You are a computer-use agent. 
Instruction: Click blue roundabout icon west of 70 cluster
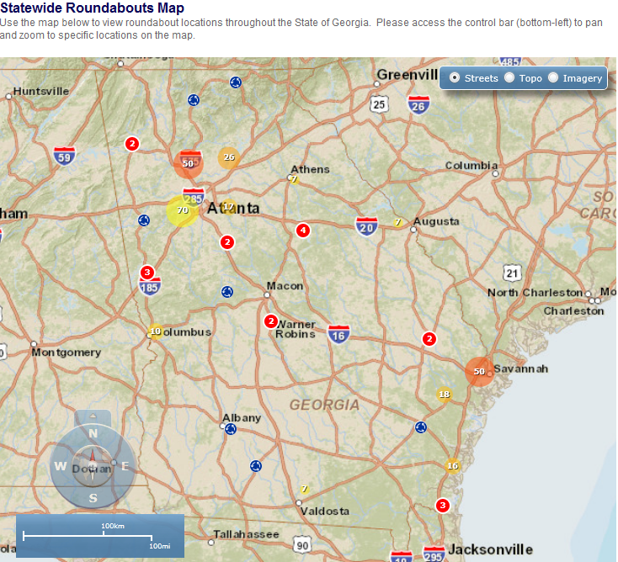[144, 220]
